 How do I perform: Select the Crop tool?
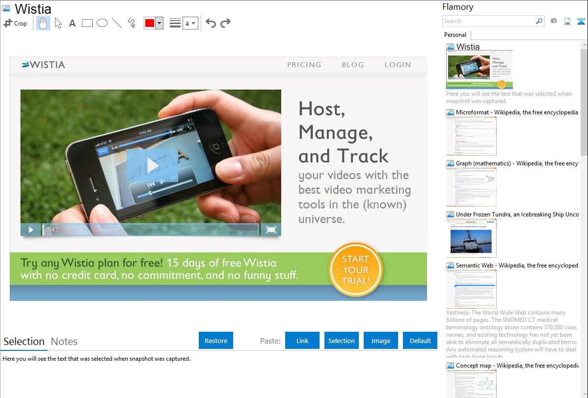15,23
